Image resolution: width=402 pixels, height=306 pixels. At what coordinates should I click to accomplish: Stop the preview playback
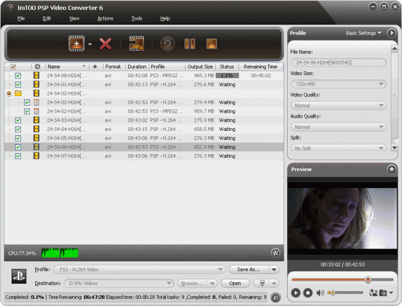point(308,293)
